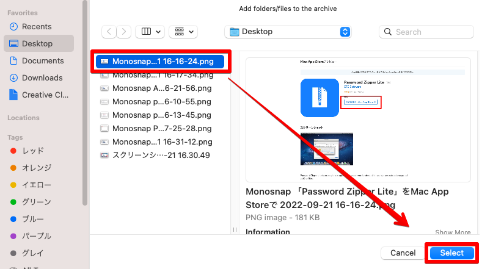Select file Monosnap p...6-10-55.png

[160, 102]
